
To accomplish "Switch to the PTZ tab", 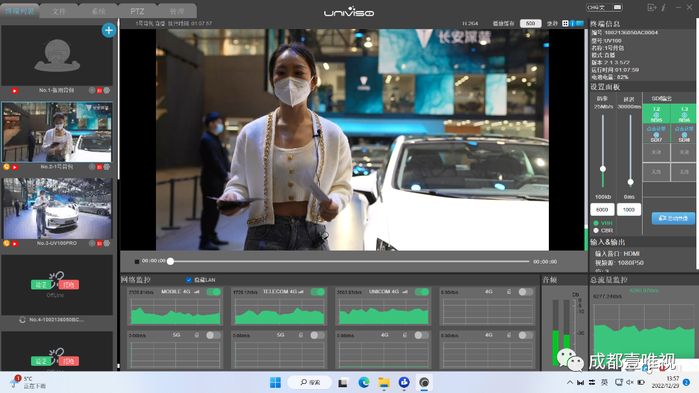I will (137, 11).
